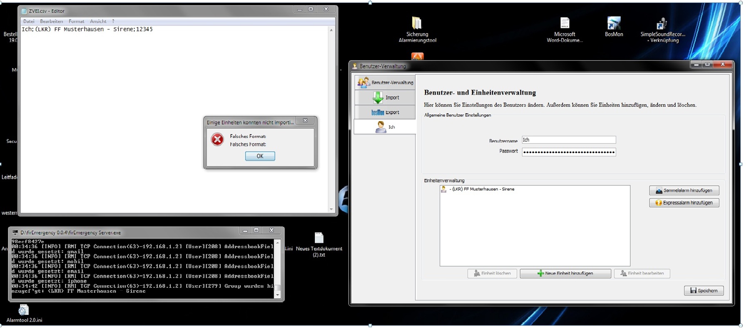
Task: Open the Bearbeiten menu
Action: tap(51, 21)
